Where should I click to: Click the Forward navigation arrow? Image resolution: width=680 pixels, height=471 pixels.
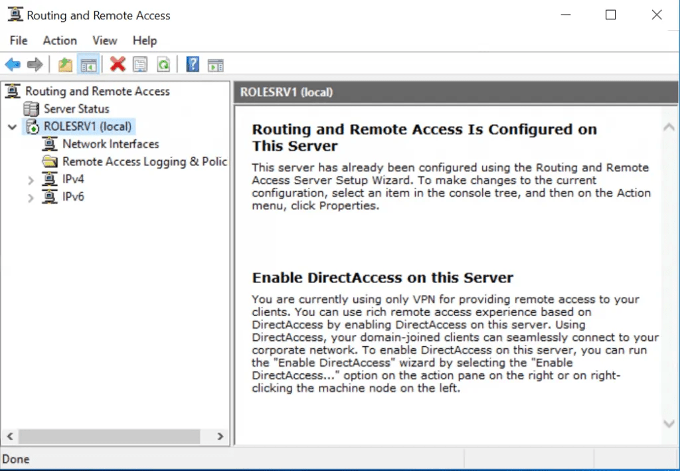click(35, 64)
